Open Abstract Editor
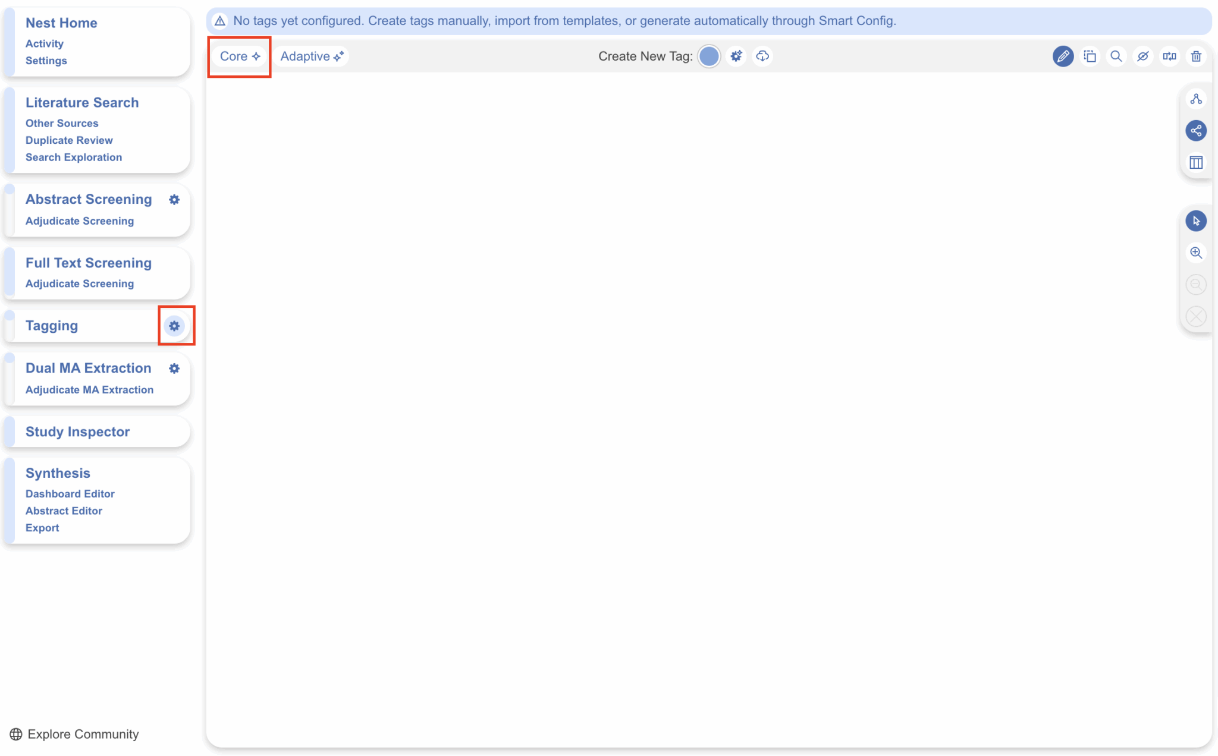 click(64, 511)
